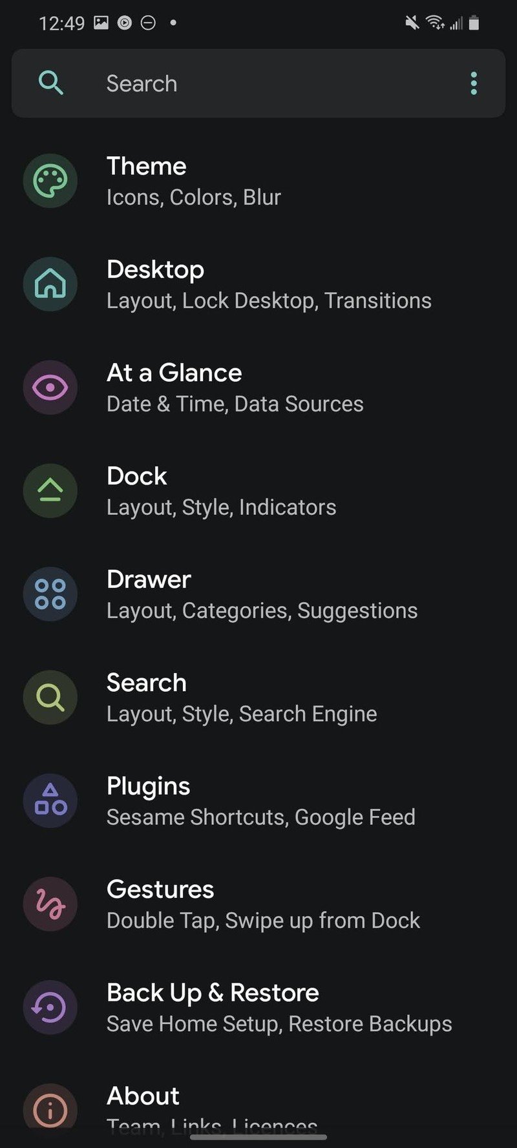Tap the About info icon
This screenshot has height=1148, width=517.
click(x=50, y=1110)
